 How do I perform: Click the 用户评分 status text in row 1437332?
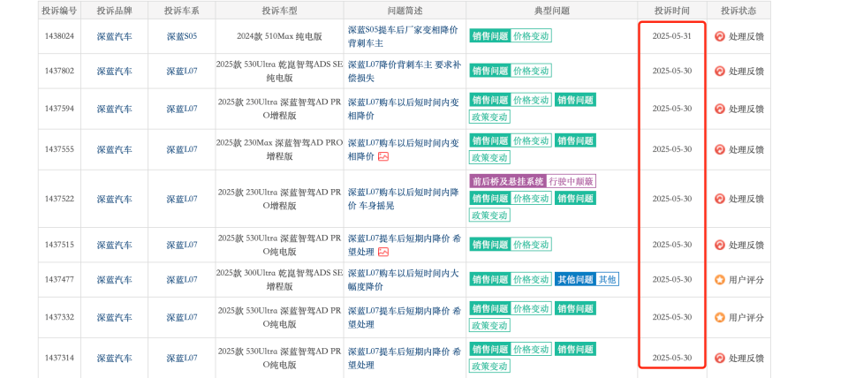pos(746,317)
